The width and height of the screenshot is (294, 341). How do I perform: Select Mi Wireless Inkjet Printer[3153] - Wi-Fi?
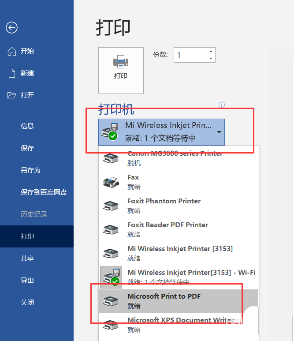coord(179,277)
